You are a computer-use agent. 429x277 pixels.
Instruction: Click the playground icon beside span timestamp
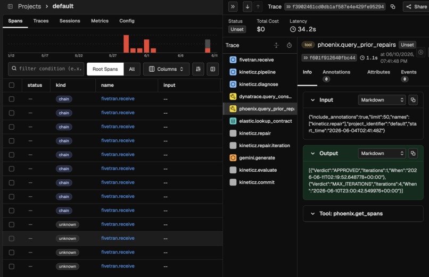[421, 52]
